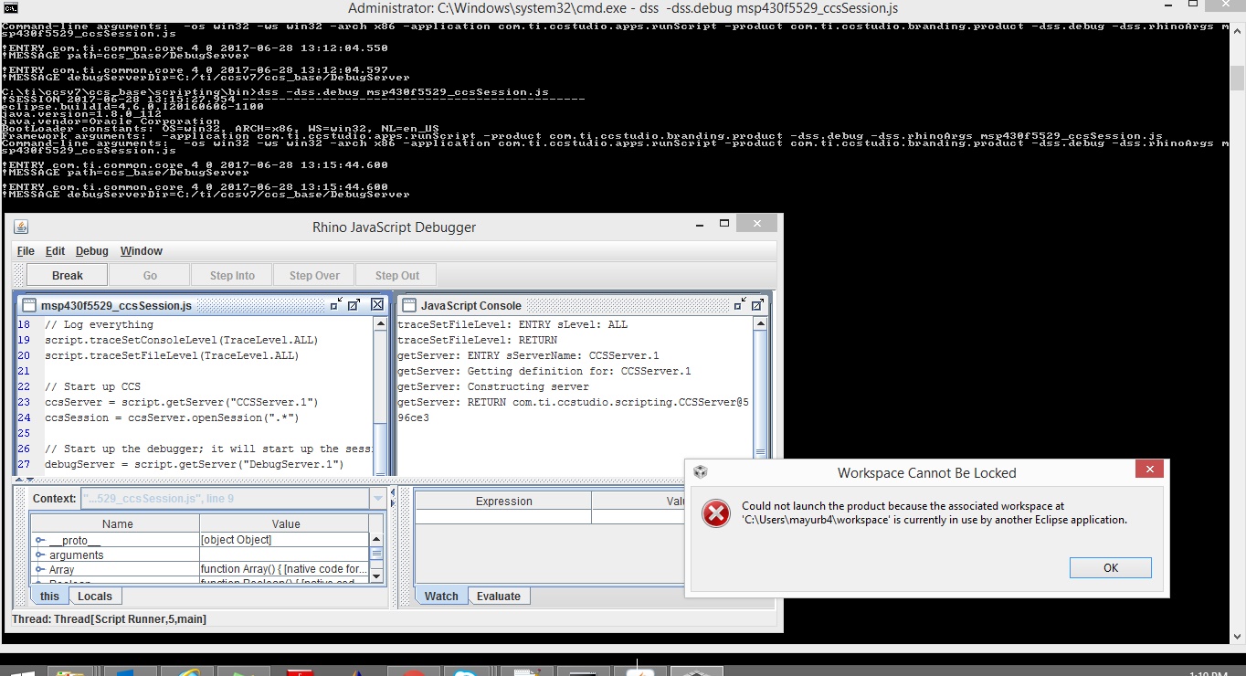
Task: Toggle breakpoint on line 24
Action: (x=25, y=417)
